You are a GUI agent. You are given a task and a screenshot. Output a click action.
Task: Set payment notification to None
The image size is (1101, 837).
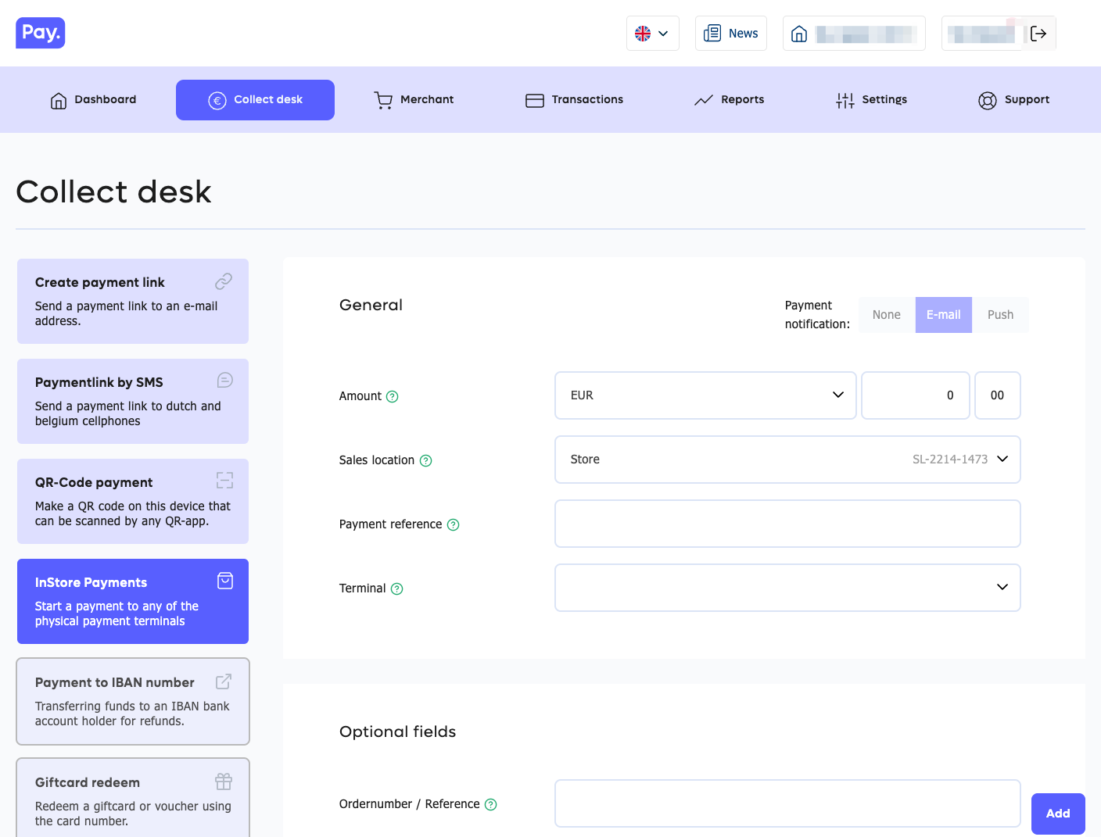887,315
